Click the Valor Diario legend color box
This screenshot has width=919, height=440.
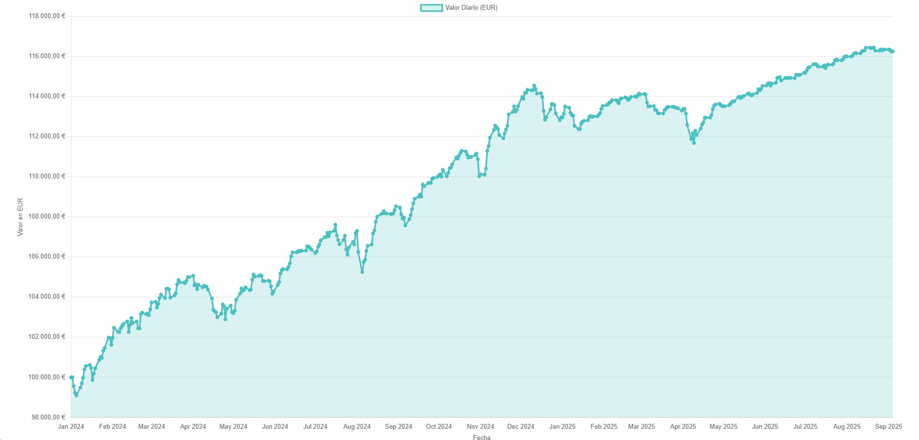[x=431, y=8]
